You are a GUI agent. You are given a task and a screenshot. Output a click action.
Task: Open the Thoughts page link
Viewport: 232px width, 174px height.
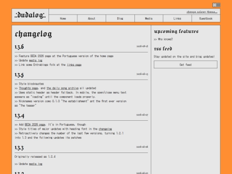28,88
